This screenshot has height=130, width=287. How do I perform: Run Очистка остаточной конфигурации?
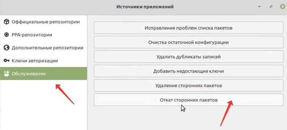(188, 42)
